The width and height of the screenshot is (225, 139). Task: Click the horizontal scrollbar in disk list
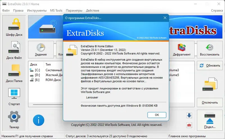48,105
